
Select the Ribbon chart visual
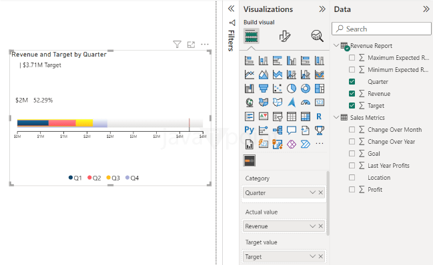coord(320,75)
